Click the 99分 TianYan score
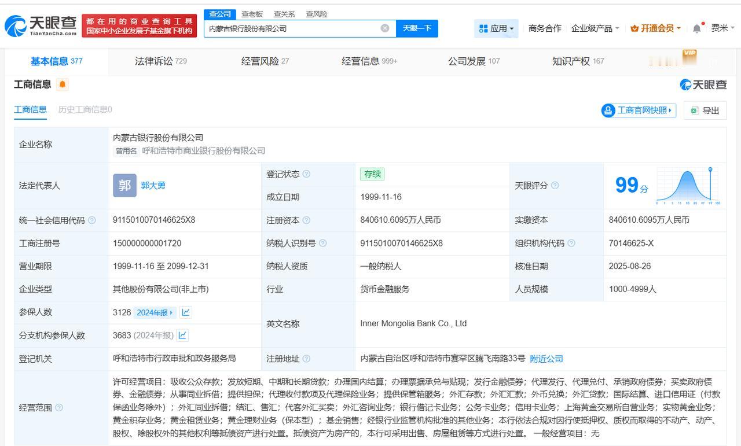 (631, 186)
